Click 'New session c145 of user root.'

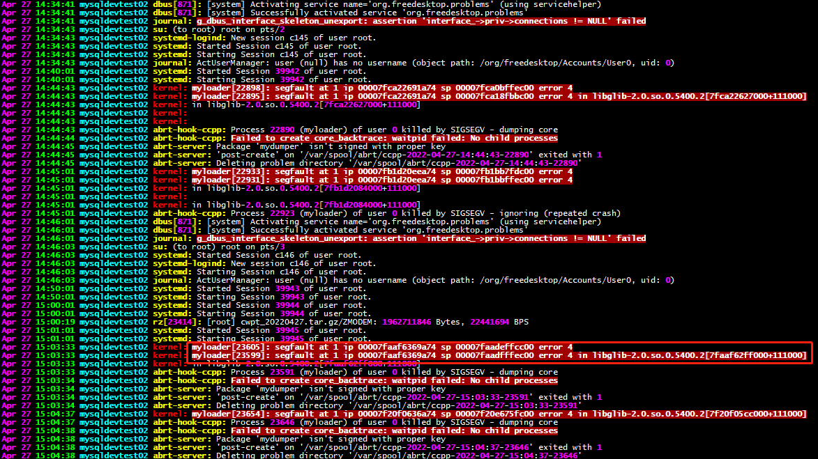pos(303,38)
